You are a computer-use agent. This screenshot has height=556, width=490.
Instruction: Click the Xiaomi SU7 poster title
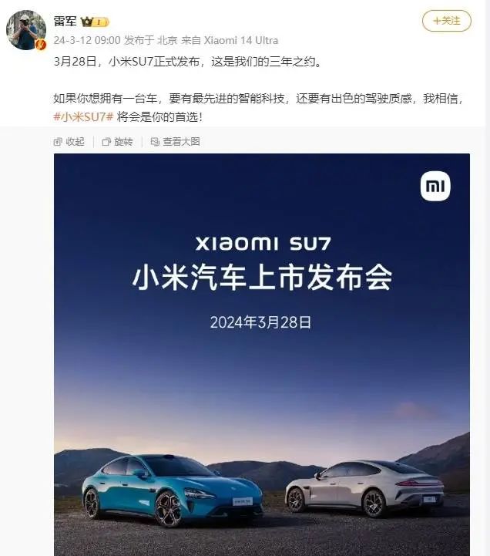point(263,244)
